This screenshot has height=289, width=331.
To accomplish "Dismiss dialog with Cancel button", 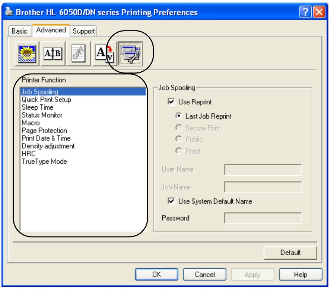I will tap(205, 275).
